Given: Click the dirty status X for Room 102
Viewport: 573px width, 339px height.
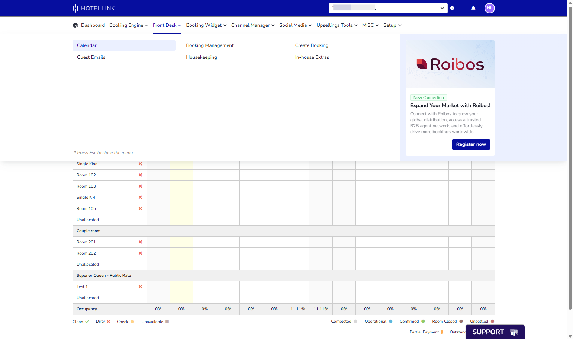Looking at the screenshot, I should 140,175.
